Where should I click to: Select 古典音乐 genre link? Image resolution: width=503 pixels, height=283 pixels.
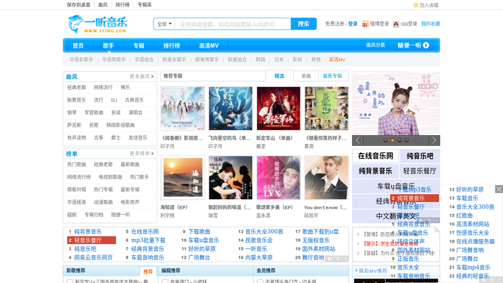(135, 100)
